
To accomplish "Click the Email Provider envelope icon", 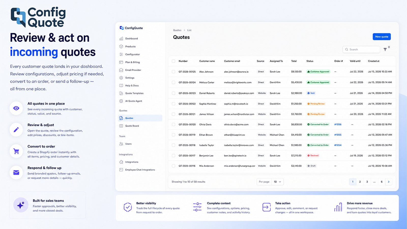I will tap(121, 70).
